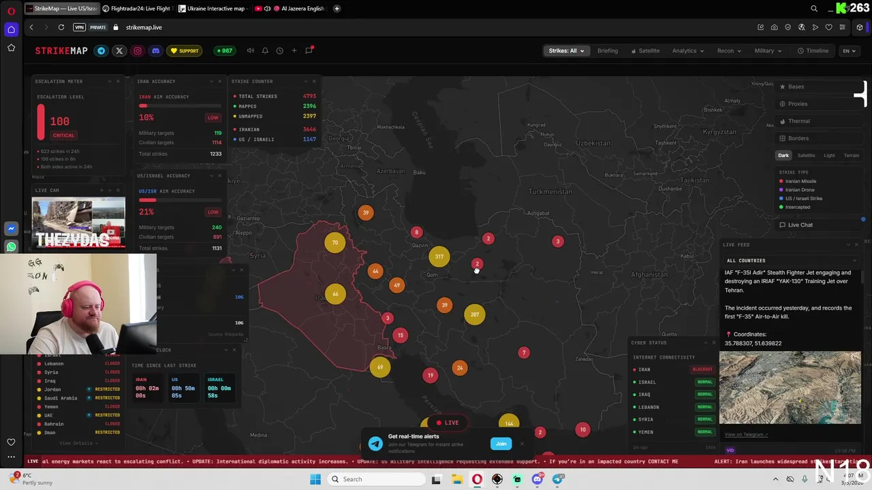Click View Details under airspace list
872x490 pixels.
[x=77, y=443]
